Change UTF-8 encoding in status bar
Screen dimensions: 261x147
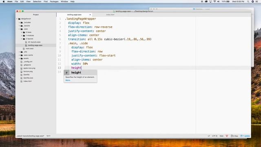tap(215, 136)
